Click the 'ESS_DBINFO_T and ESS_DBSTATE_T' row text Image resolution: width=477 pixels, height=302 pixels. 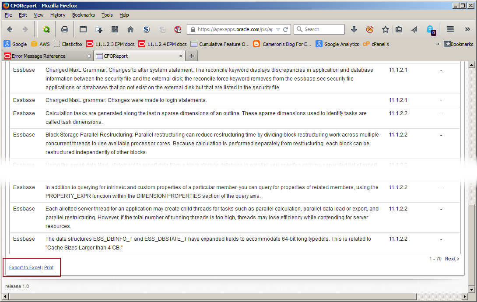coord(208,243)
